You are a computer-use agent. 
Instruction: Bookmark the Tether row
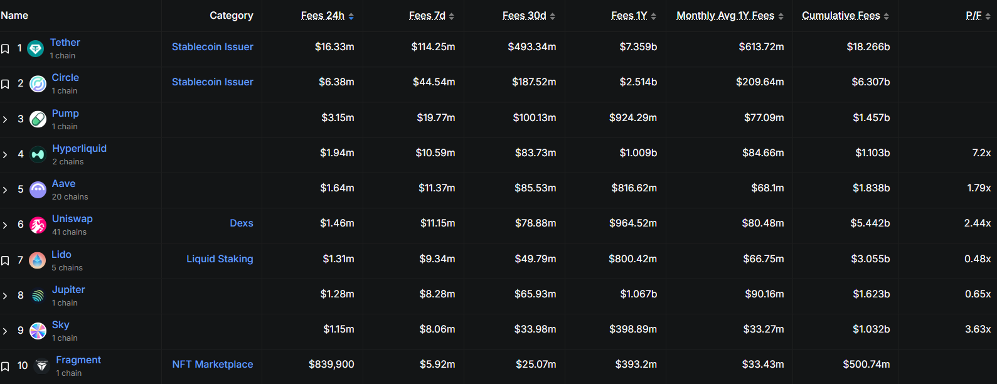pos(5,49)
